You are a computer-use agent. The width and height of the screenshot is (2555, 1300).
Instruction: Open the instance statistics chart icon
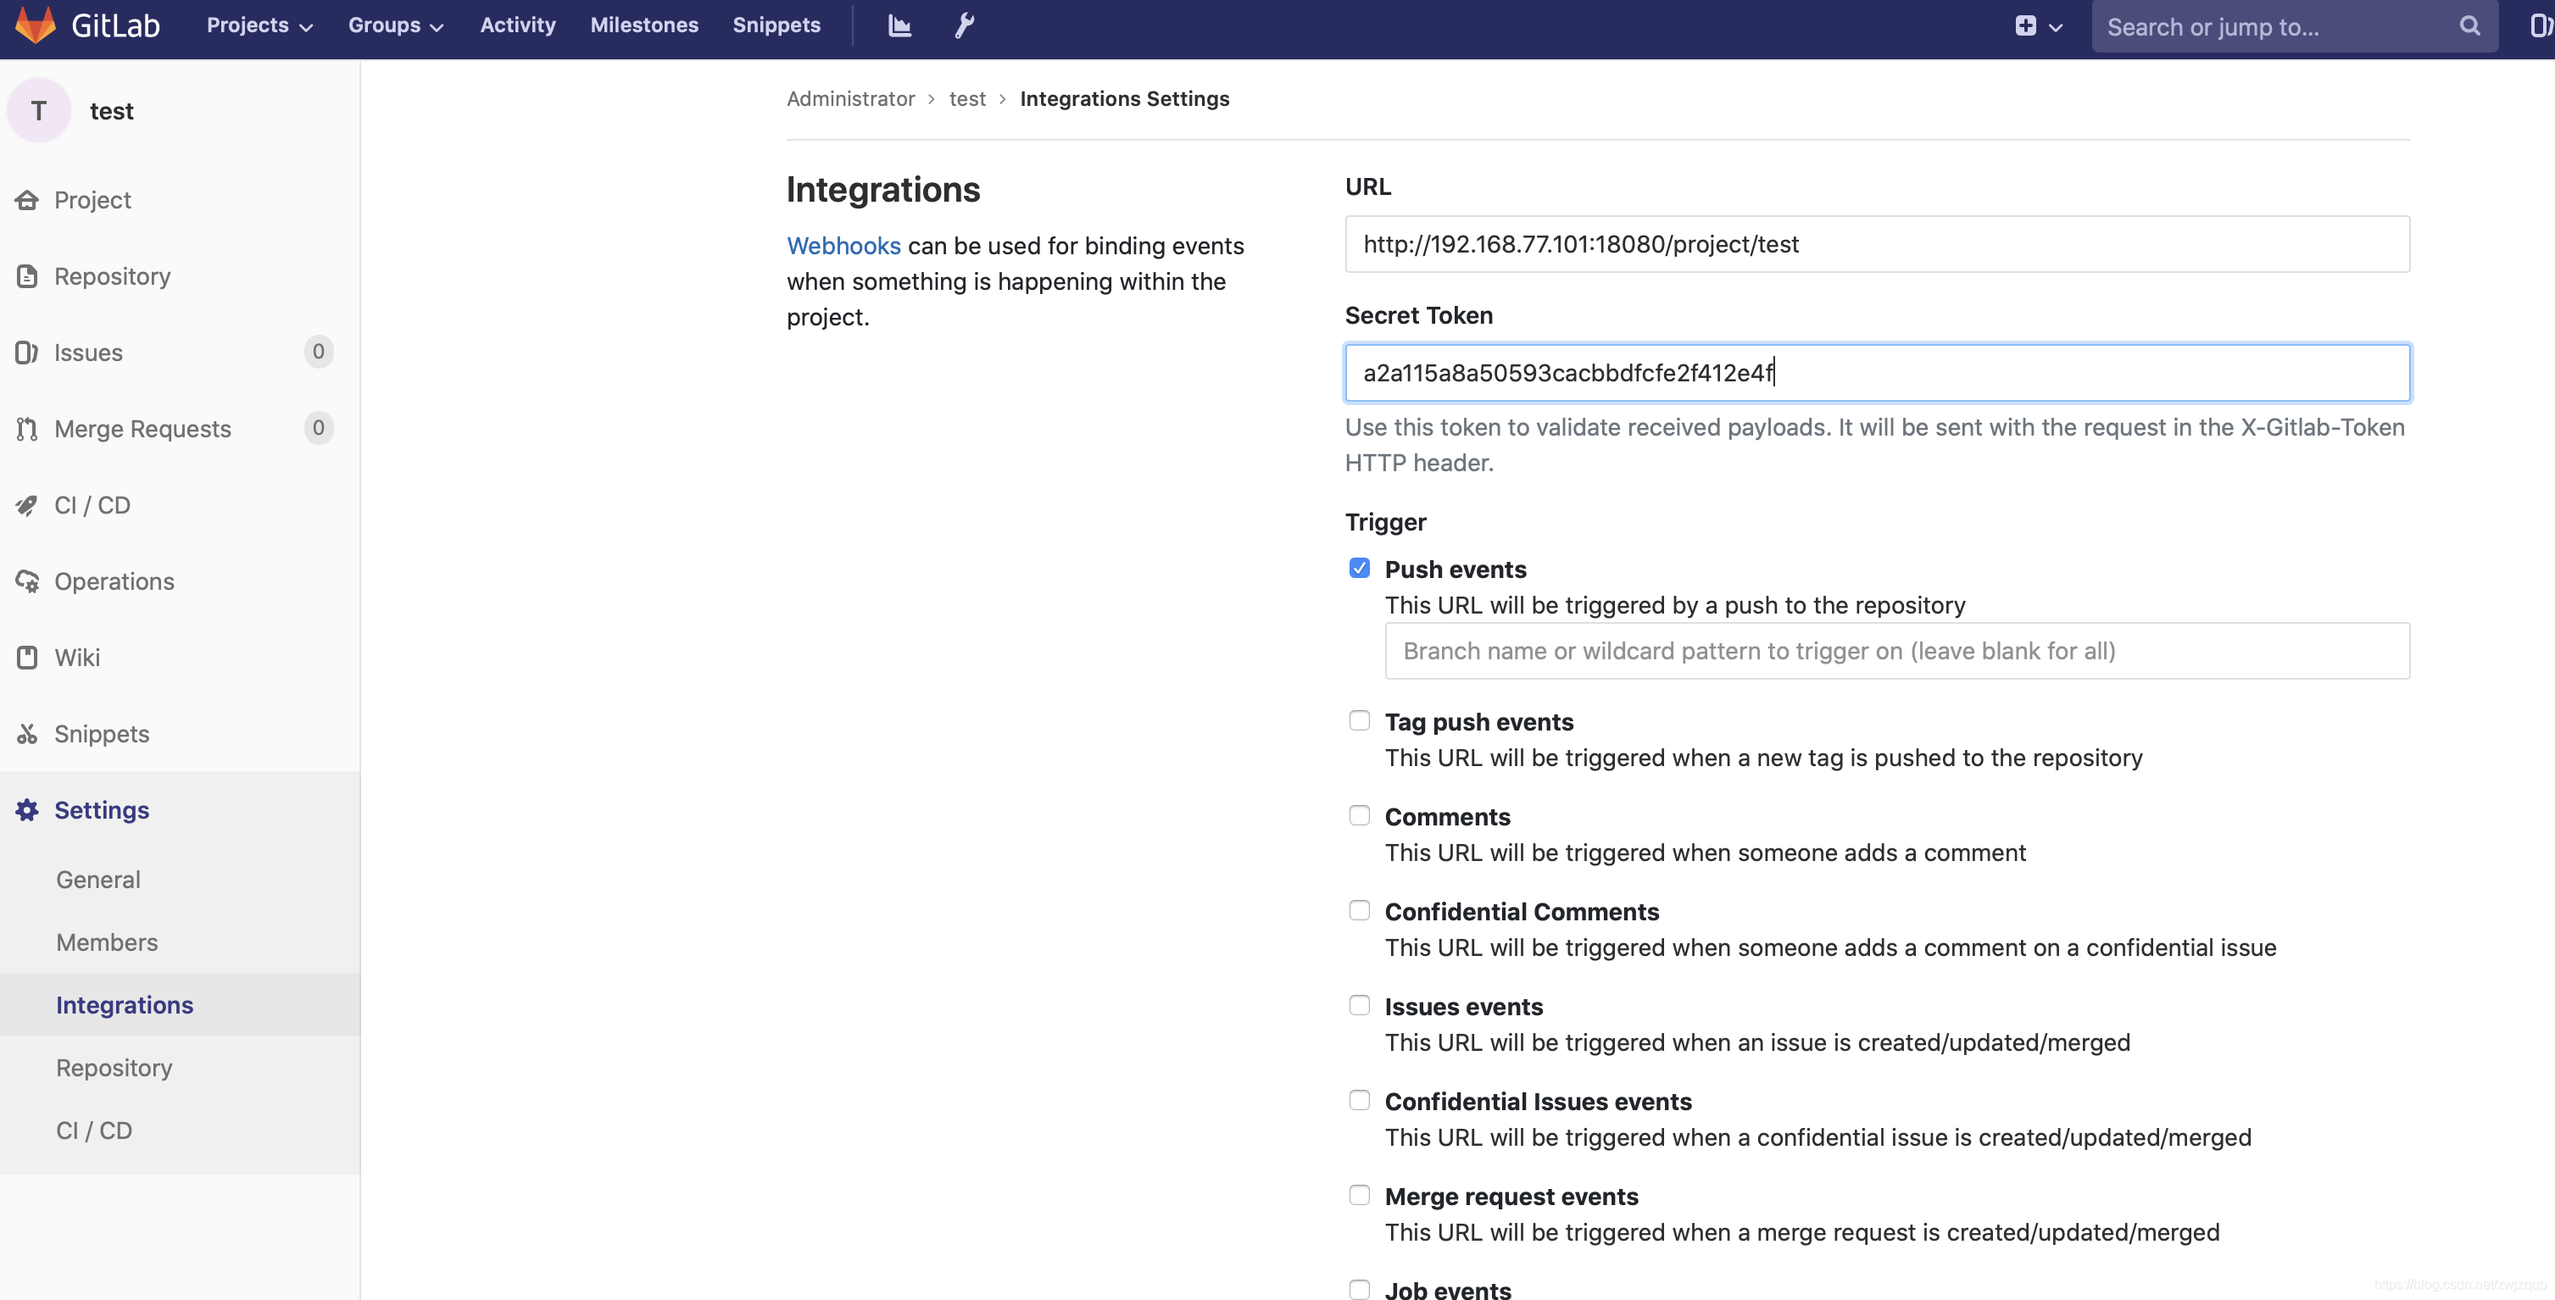click(899, 25)
